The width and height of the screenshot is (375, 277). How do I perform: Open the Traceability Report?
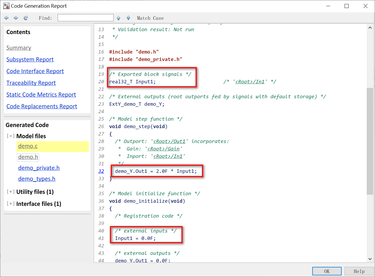pyautogui.click(x=31, y=83)
